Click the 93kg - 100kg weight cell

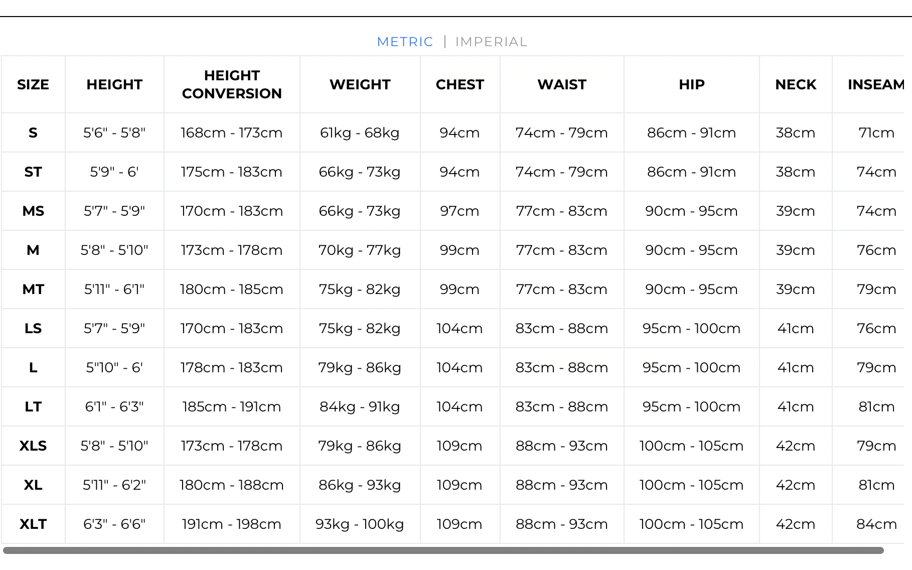(360, 524)
